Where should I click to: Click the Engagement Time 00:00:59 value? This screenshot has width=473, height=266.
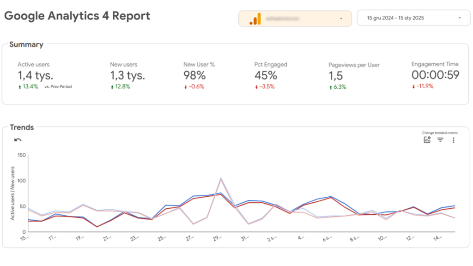pos(435,75)
